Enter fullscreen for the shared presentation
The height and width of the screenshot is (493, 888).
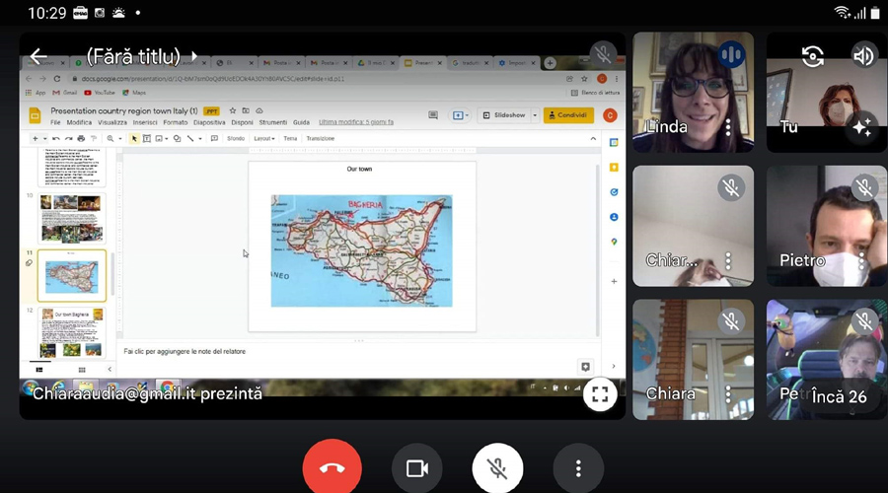pos(599,394)
